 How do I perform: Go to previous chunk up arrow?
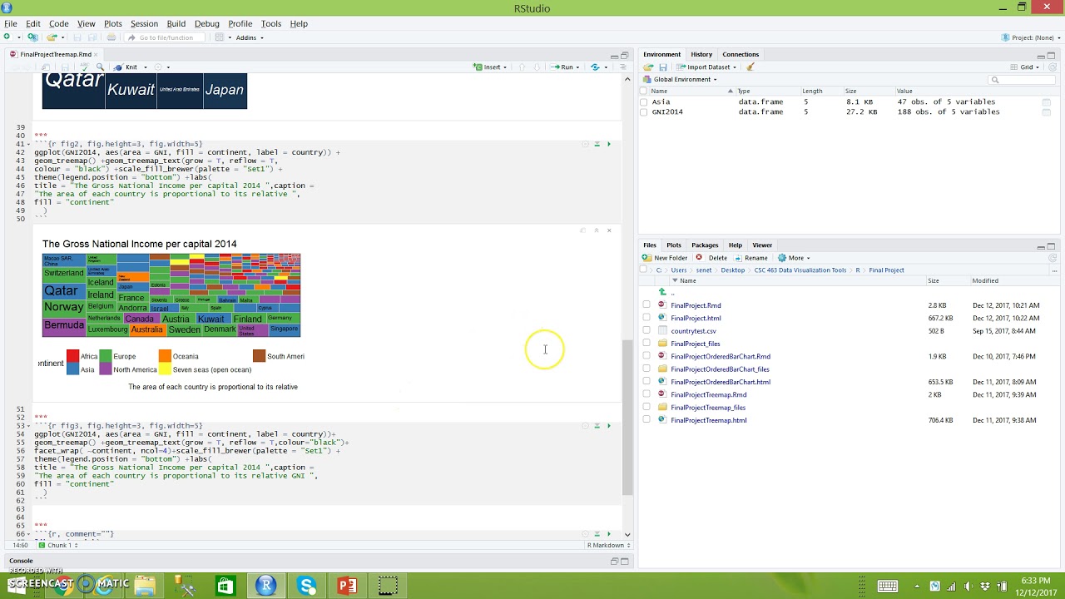tap(522, 67)
